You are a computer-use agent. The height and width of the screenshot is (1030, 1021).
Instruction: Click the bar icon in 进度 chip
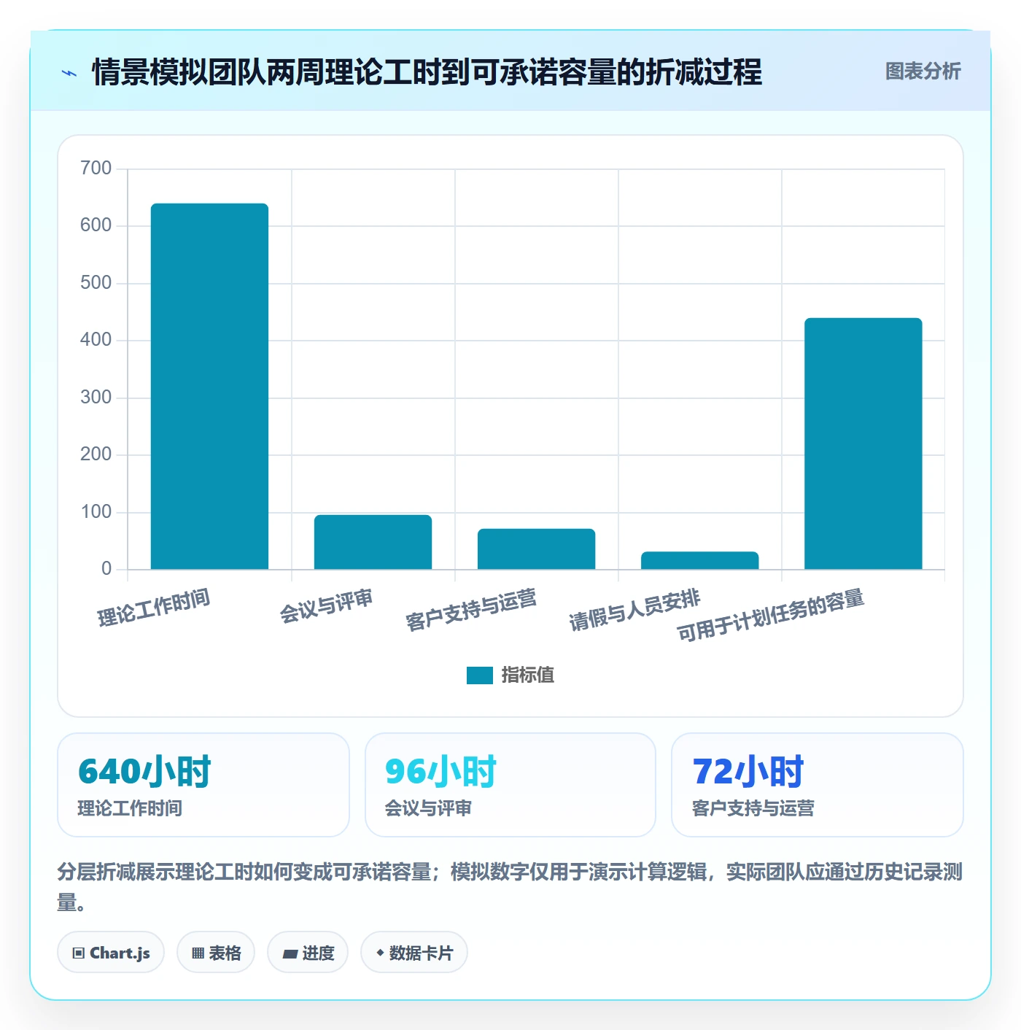[290, 954]
